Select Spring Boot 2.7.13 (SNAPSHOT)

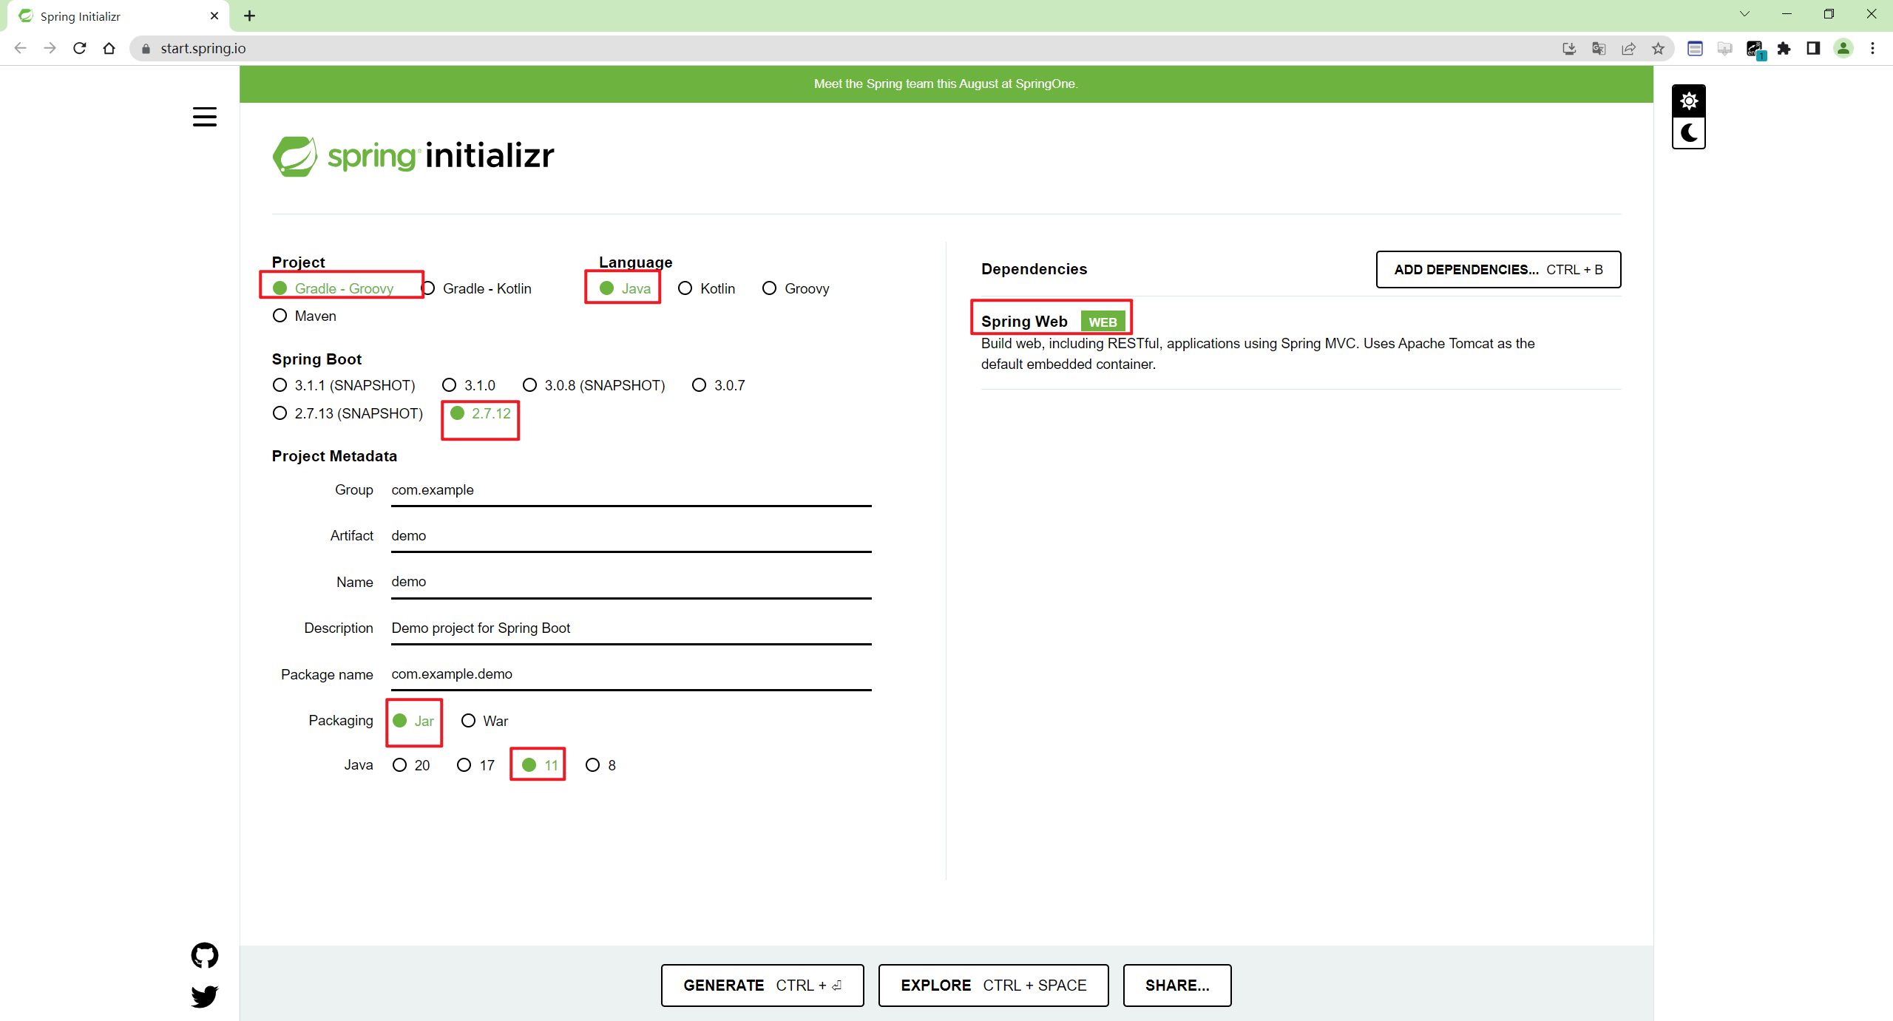pyautogui.click(x=348, y=413)
